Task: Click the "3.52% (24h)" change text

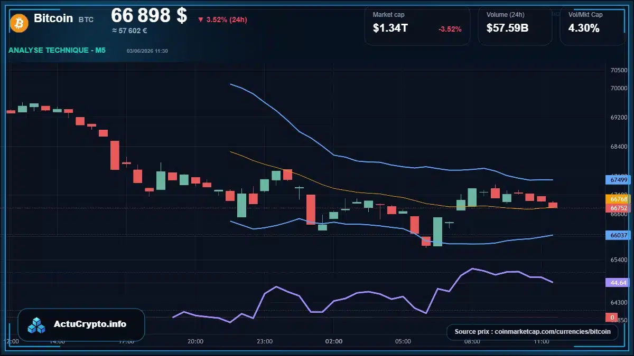Action: (227, 20)
